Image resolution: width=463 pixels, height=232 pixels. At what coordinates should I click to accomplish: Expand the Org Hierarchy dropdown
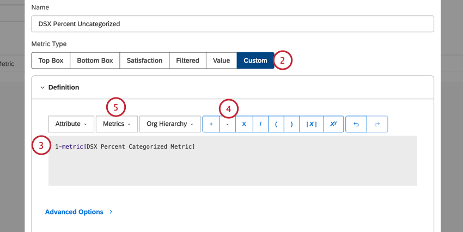tap(169, 124)
